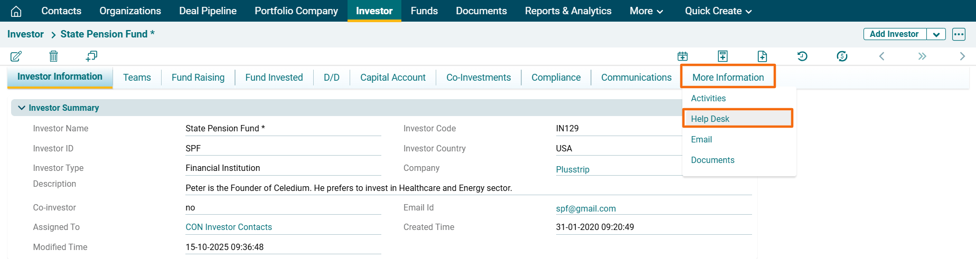Delete investor with trash icon

pyautogui.click(x=53, y=56)
